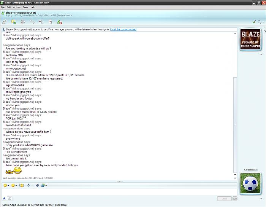Viewport: 266px width, 207px height.
Task: Click Blaze's display picture
Action: [250, 40]
